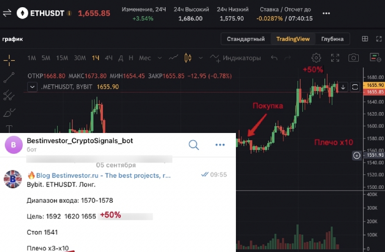Select the trend line drawing tool

point(9,78)
